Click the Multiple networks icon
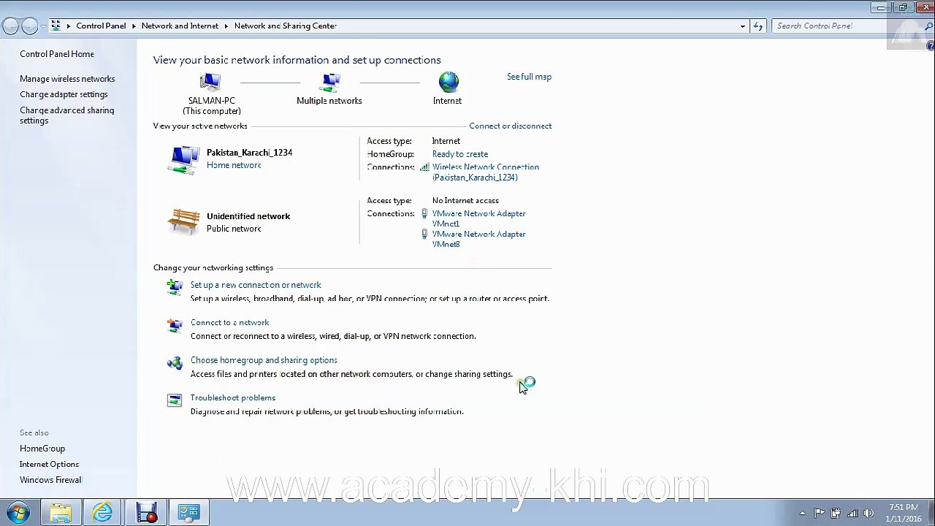Image resolution: width=935 pixels, height=526 pixels. pyautogui.click(x=330, y=83)
